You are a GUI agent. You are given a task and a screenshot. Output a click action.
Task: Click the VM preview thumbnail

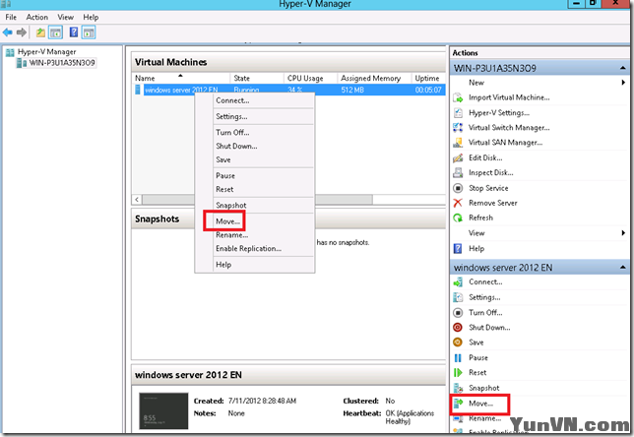(x=163, y=410)
